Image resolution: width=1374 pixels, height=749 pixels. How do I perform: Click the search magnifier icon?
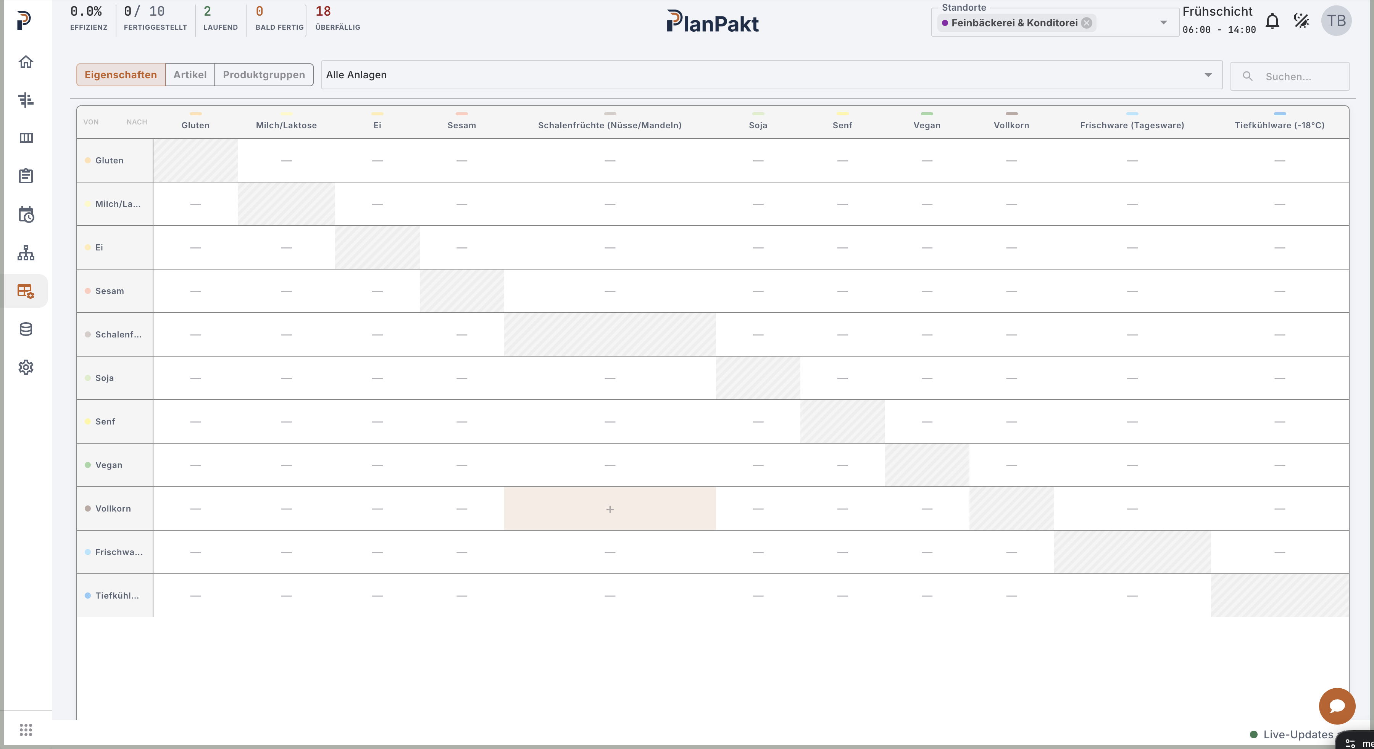(x=1248, y=76)
